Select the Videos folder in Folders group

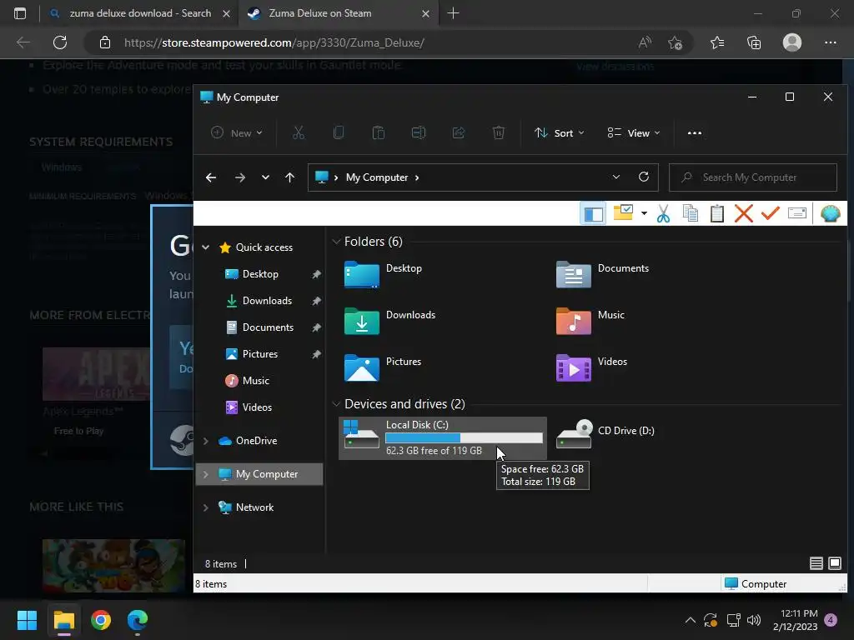click(x=591, y=367)
